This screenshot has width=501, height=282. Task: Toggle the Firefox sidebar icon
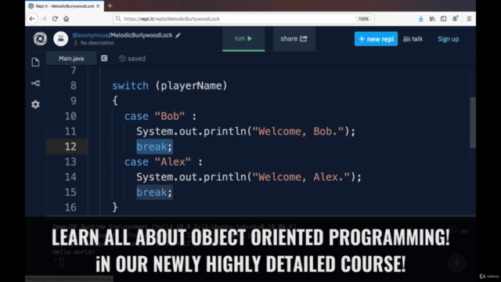(x=444, y=19)
